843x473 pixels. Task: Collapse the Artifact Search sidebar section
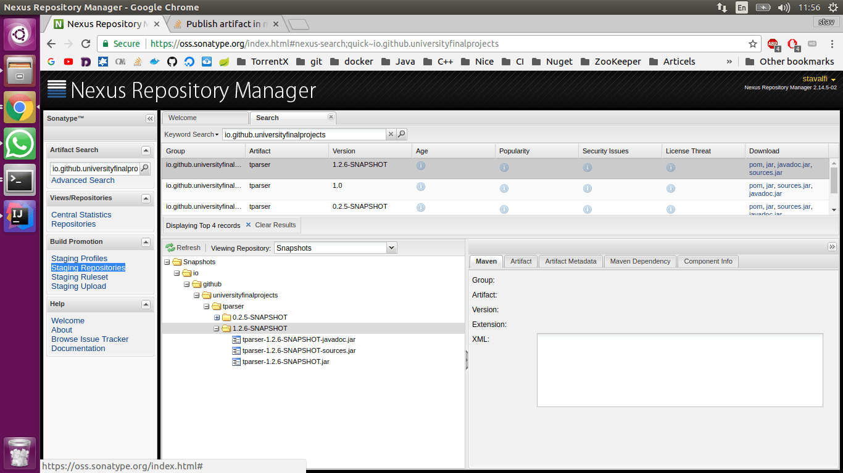(x=146, y=150)
